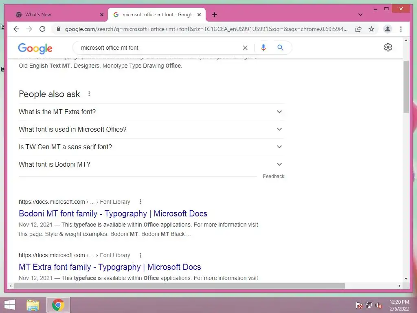Click the scroll up arrow
417x313 pixels.
pyautogui.click(x=406, y=40)
